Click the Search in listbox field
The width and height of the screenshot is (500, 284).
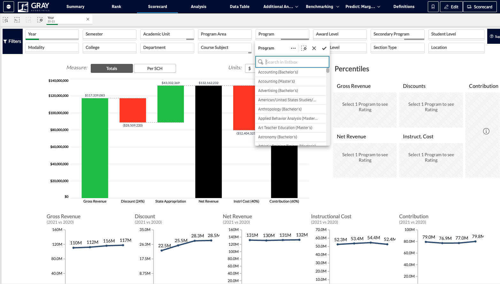coord(292,62)
